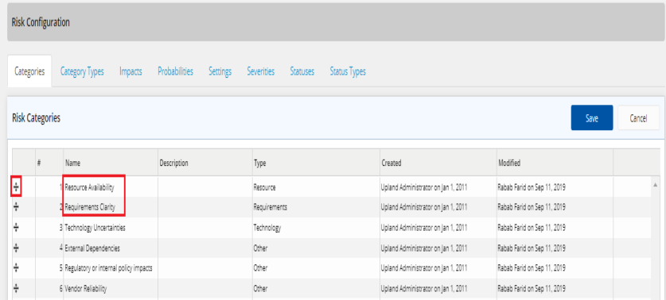This screenshot has width=666, height=300.
Task: Select the Resource Availability name cell
Action: click(x=111, y=187)
